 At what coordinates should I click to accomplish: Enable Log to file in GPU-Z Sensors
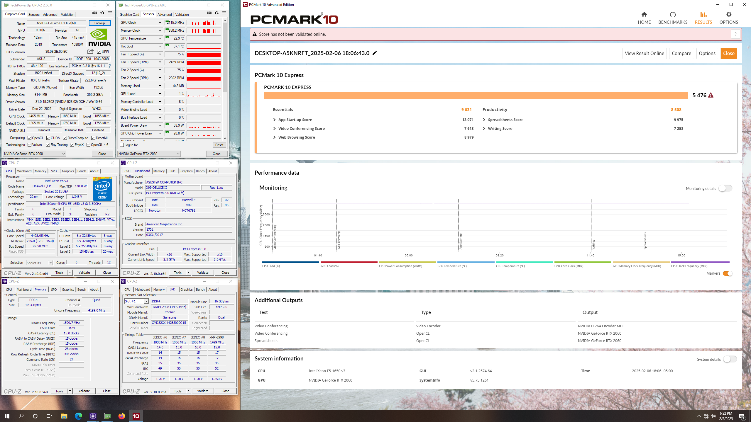point(122,145)
